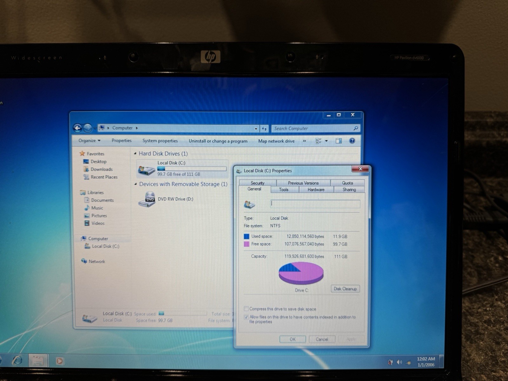
Task: Launch Windows Media Player from taskbar
Action: click(x=59, y=361)
